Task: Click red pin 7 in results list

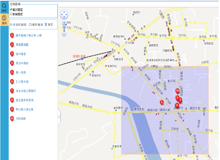Action: pyautogui.click(x=12, y=91)
